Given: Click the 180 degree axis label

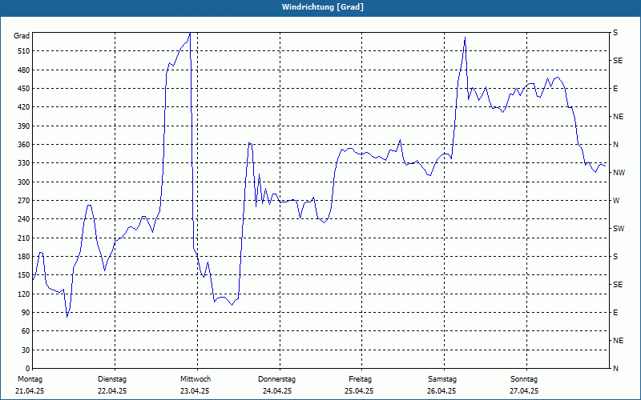Looking at the screenshot, I should [24, 257].
